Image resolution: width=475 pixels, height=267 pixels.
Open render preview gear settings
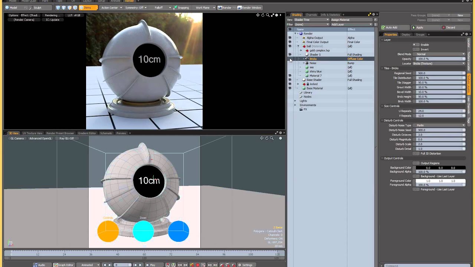pos(276,15)
